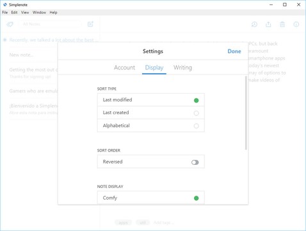Open the View menu
This screenshot has width=306, height=231.
pos(25,12)
